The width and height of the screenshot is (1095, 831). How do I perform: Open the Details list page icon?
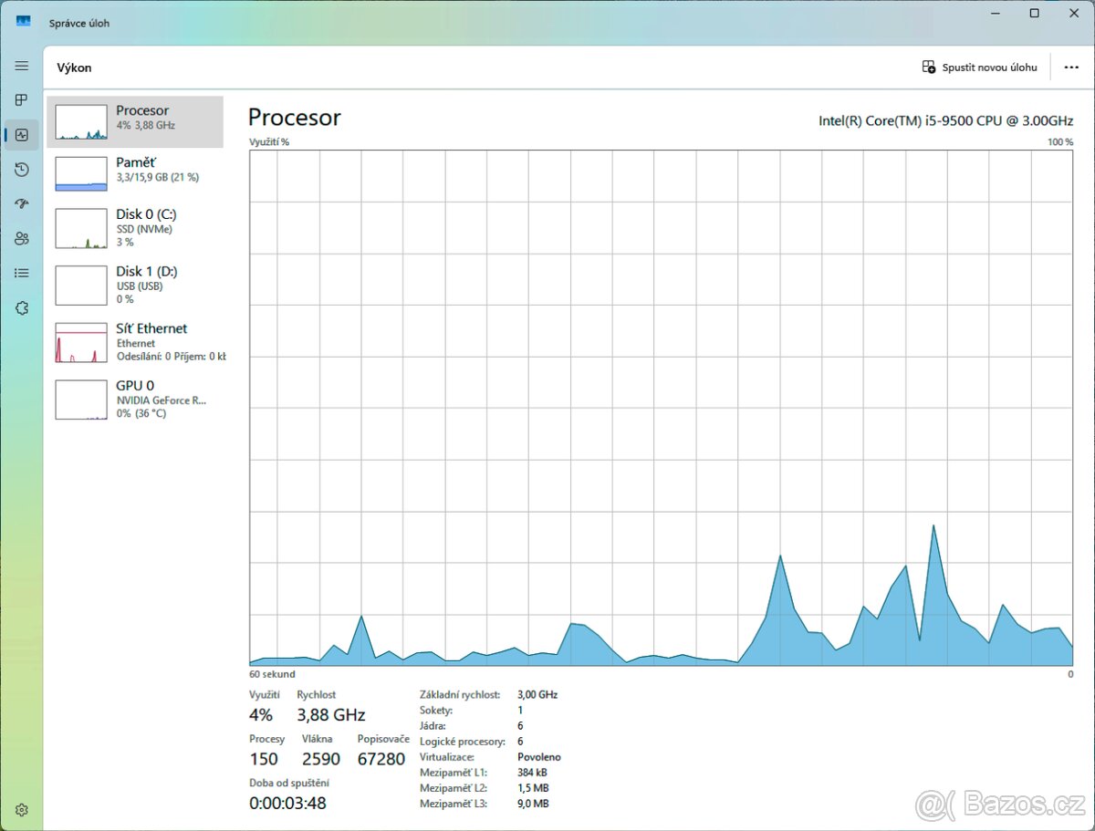click(x=22, y=273)
